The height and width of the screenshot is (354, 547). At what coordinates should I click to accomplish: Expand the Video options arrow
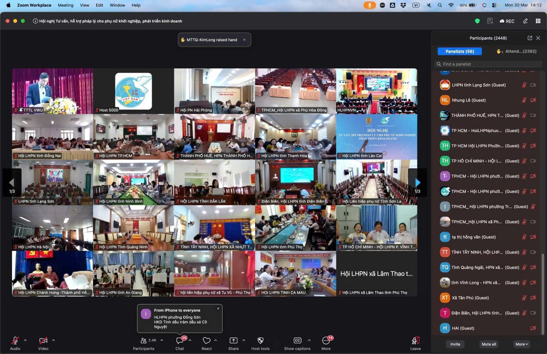point(53,340)
